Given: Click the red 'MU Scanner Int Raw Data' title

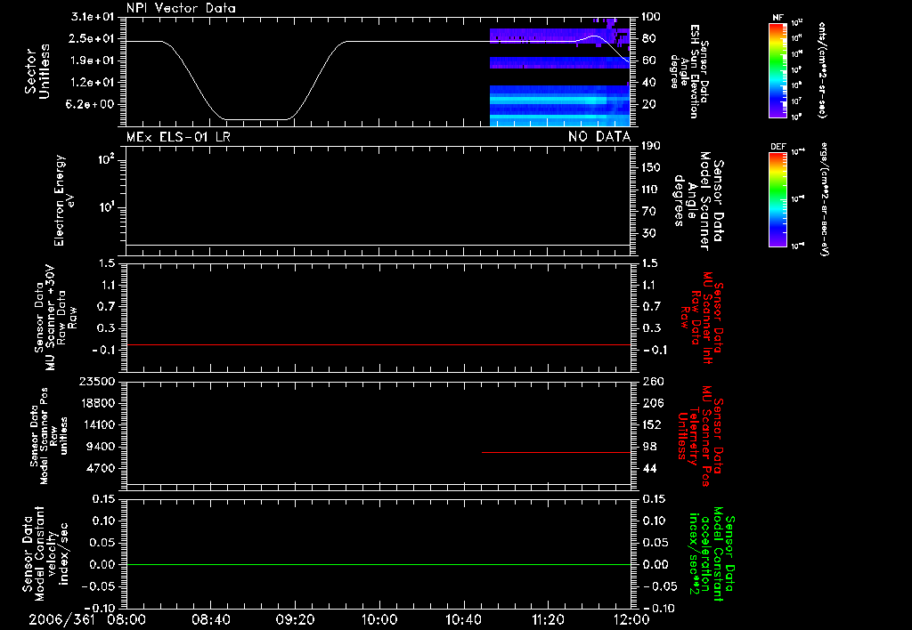Looking at the screenshot, I should coord(702,318).
